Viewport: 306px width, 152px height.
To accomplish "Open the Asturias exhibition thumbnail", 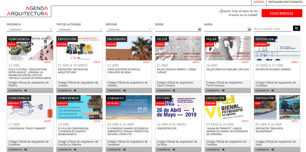I will [79, 48].
